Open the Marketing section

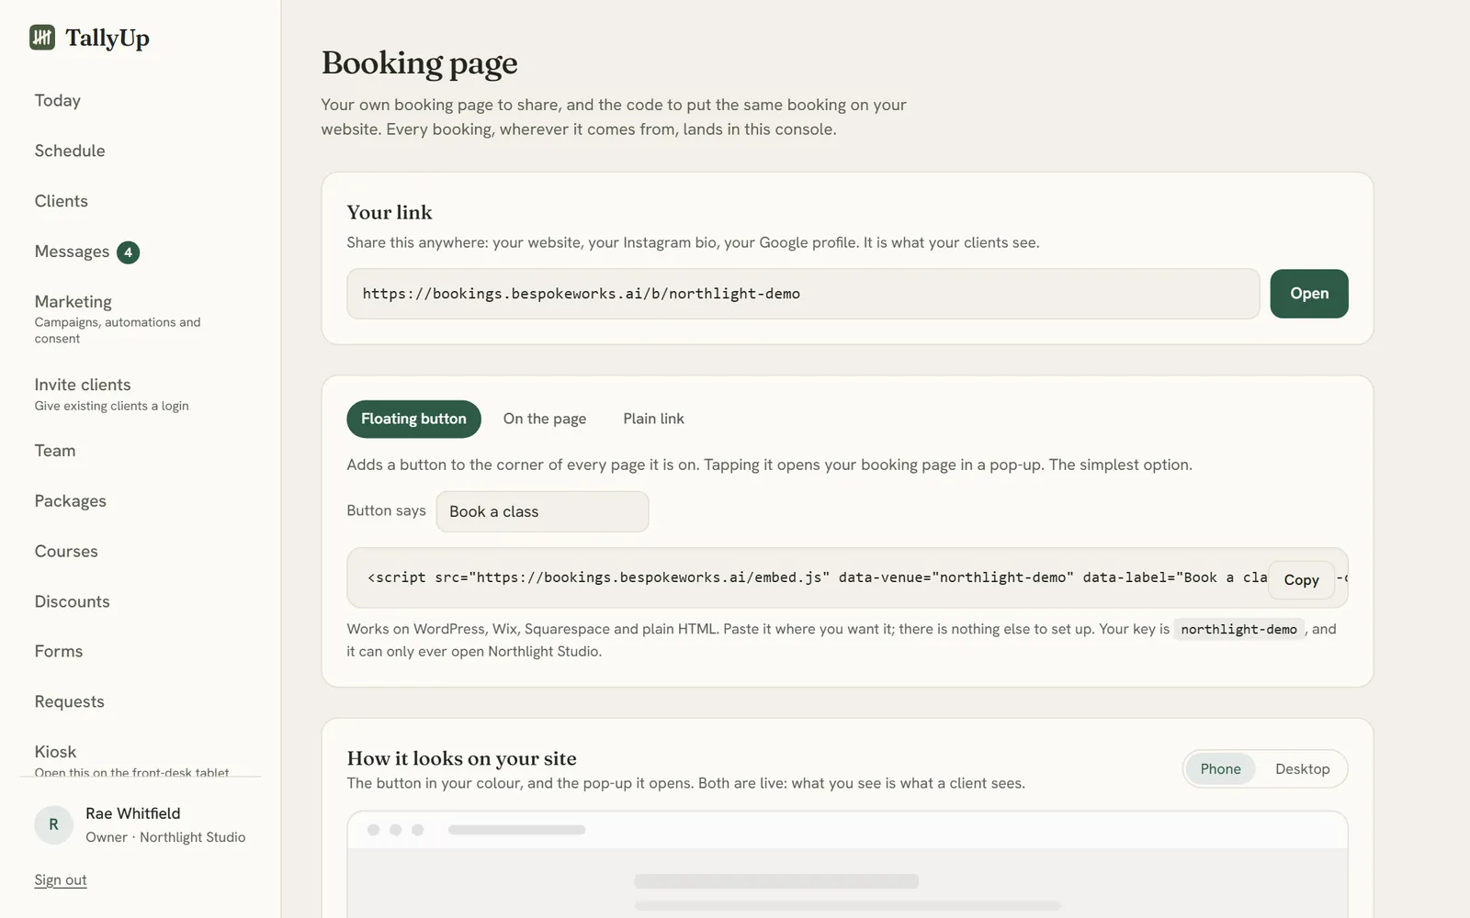(x=118, y=319)
